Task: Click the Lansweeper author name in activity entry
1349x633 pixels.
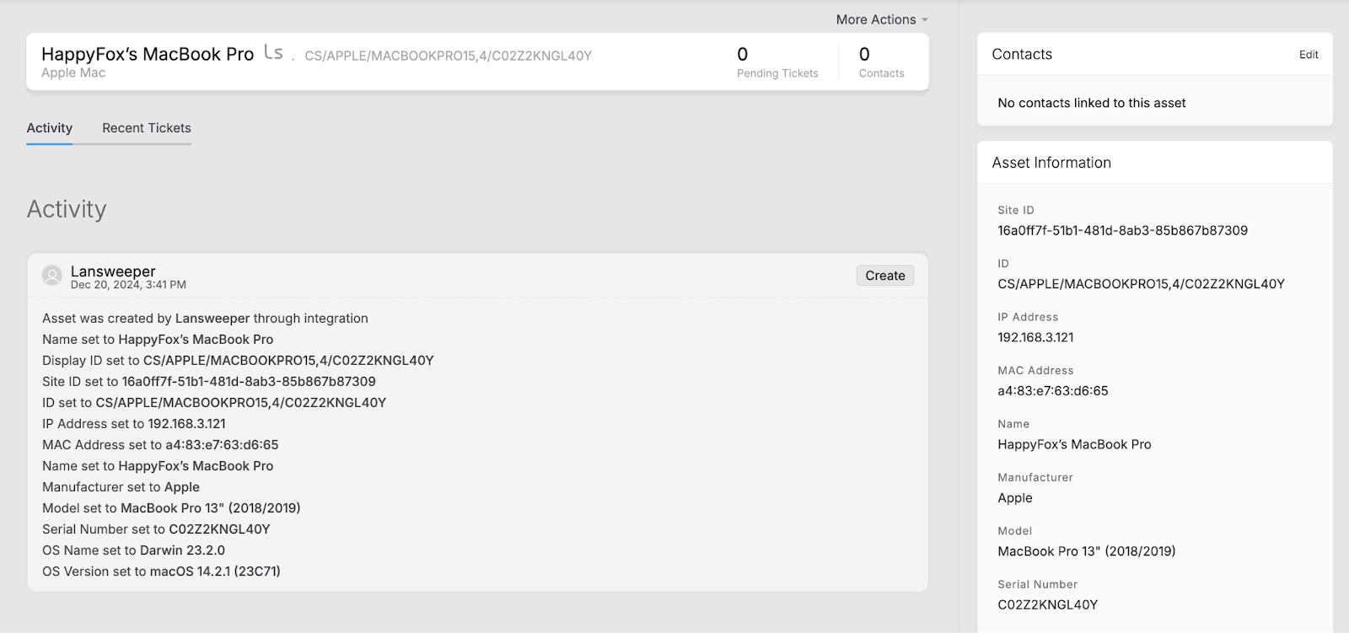Action: tap(113, 271)
